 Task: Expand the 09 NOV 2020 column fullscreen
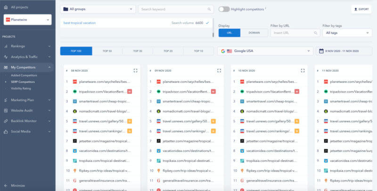point(219,70)
